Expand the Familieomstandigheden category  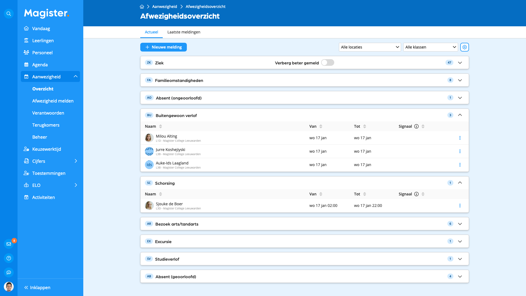[460, 80]
